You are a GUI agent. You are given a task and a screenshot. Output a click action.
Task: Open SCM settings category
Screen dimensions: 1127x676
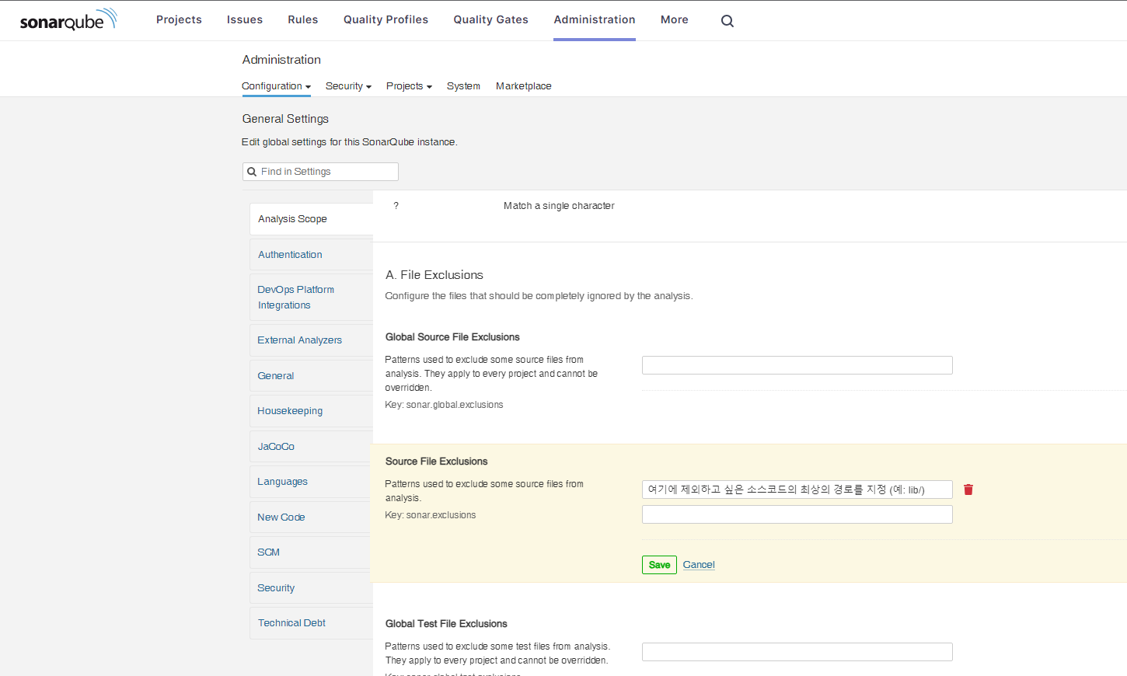point(311,552)
